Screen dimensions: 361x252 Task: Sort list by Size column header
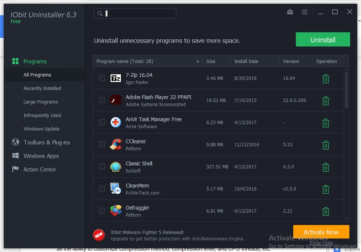tap(211, 61)
